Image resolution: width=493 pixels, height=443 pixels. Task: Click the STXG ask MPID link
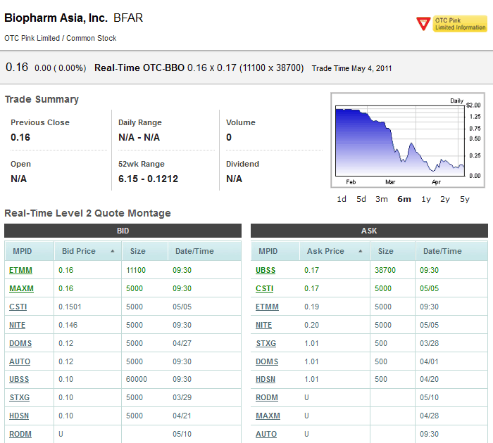click(266, 343)
